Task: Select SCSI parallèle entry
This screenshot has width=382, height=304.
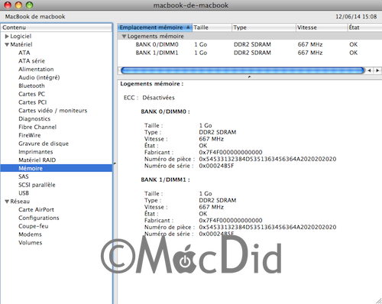Action: [37, 185]
